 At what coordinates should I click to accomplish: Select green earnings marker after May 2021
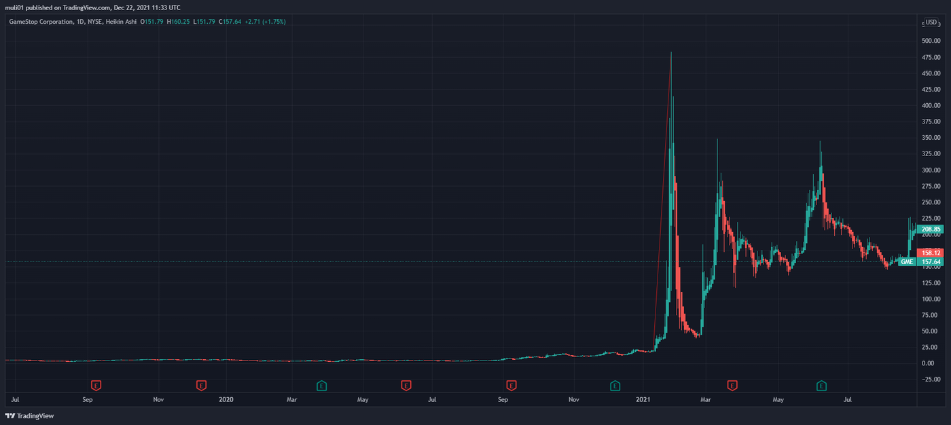click(x=821, y=386)
